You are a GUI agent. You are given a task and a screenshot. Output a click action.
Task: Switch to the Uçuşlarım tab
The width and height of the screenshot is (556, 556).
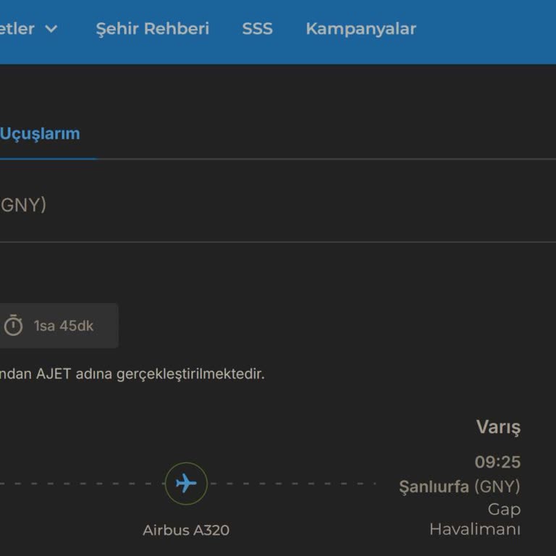[x=40, y=134]
